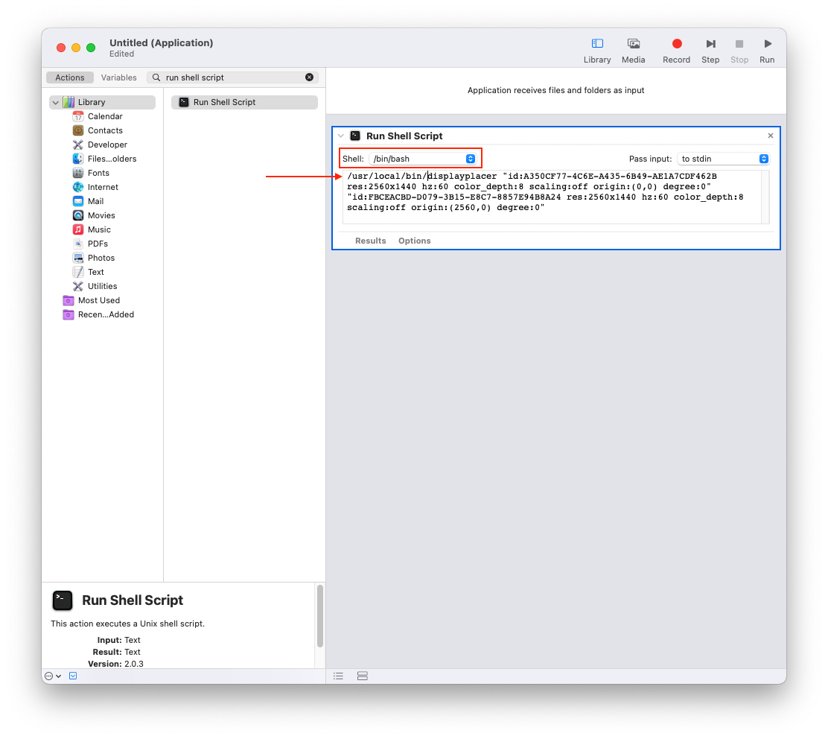Click the description pane scrollbar
The width and height of the screenshot is (828, 739).
pos(320,616)
